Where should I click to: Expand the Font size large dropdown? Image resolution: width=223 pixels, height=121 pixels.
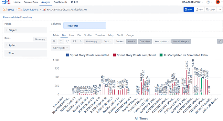(x=181, y=41)
